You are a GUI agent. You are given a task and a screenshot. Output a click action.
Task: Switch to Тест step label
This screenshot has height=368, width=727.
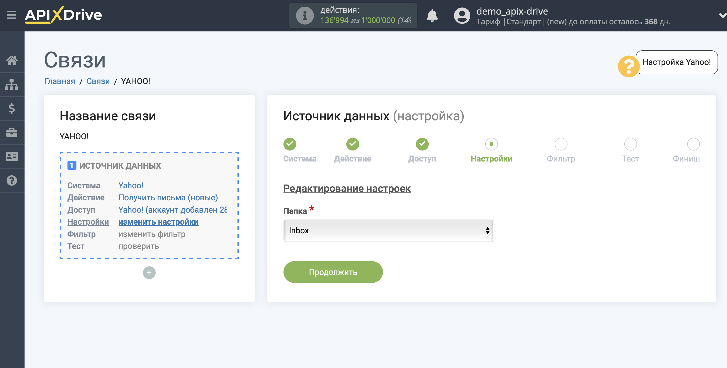[x=630, y=159]
